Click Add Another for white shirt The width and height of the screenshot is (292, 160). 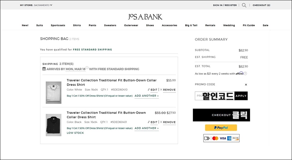click(147, 96)
